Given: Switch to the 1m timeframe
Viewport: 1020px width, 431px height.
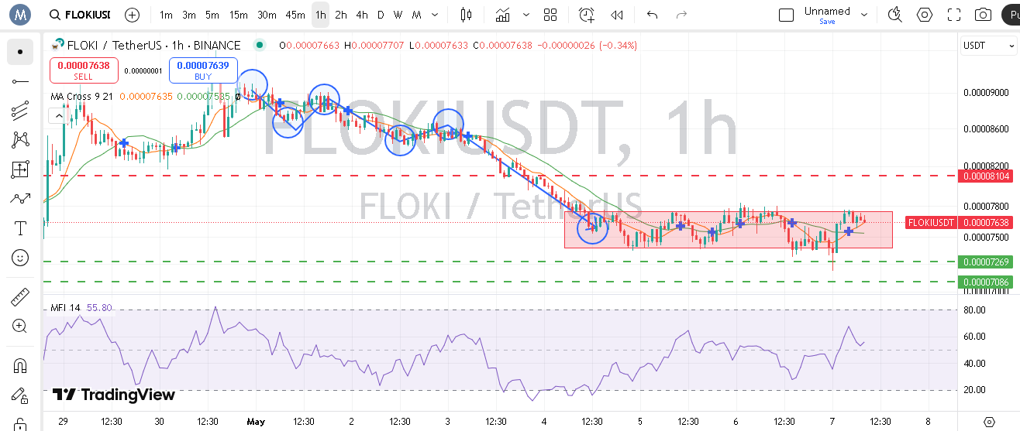Looking at the screenshot, I should pos(166,15).
